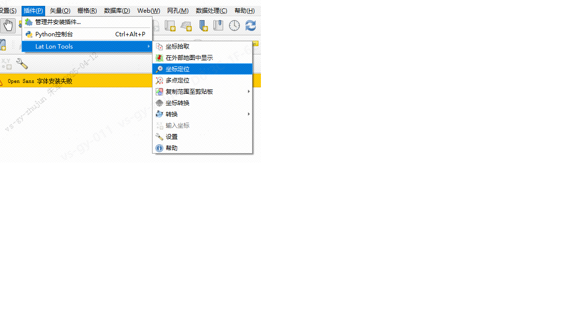Viewport: 565px width, 318px height.
Task: Click the Ctrl+Alt+P shortcut text
Action: [x=130, y=34]
